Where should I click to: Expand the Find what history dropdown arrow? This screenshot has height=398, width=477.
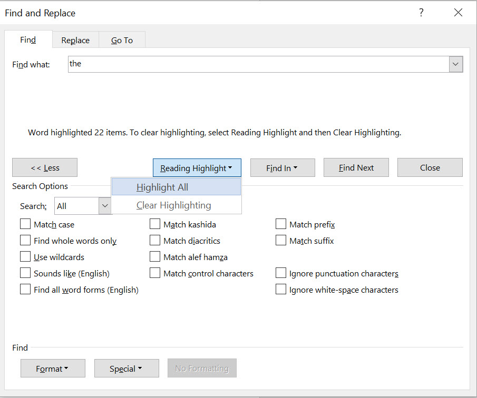pos(456,64)
